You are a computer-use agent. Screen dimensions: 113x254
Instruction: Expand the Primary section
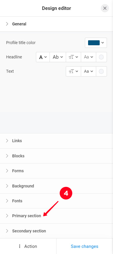click(x=57, y=216)
